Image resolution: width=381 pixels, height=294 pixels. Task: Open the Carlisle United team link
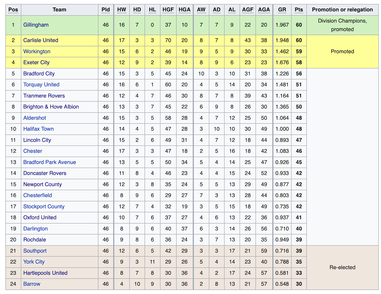41,40
